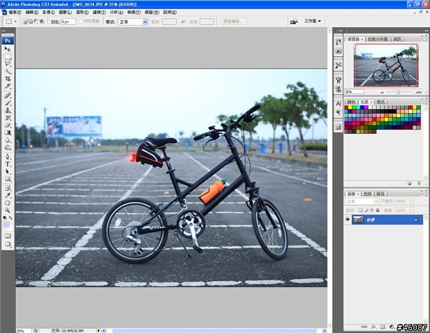Launch Adobe Bridge from the options bar

(294, 22)
